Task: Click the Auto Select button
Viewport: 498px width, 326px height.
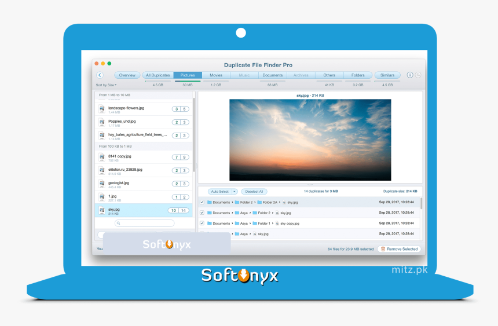Action: (220, 192)
